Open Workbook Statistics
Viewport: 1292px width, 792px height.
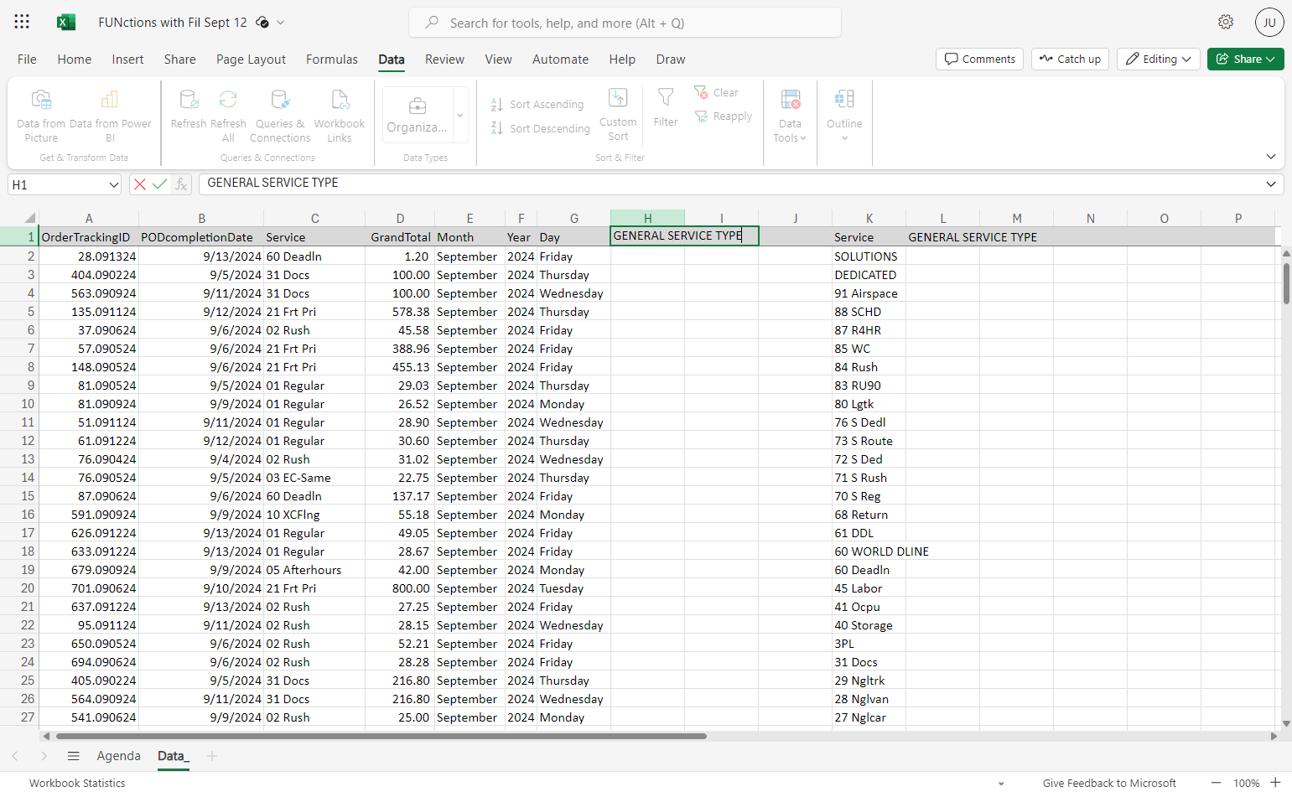tap(77, 783)
